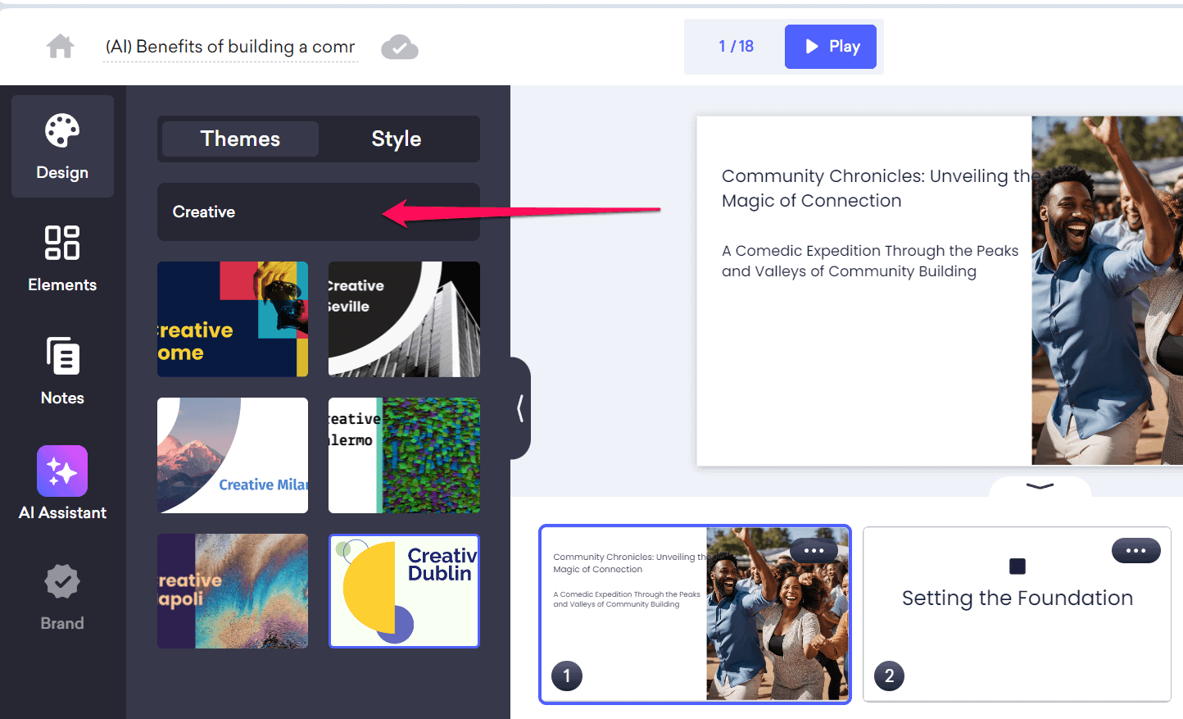Open options menu on slide 1
Viewport: 1183px width, 719px height.
point(814,550)
